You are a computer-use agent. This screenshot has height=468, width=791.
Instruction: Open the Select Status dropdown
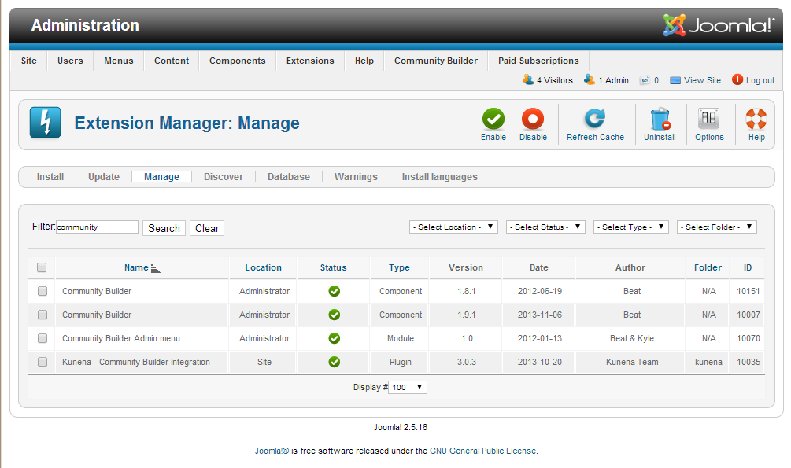546,227
